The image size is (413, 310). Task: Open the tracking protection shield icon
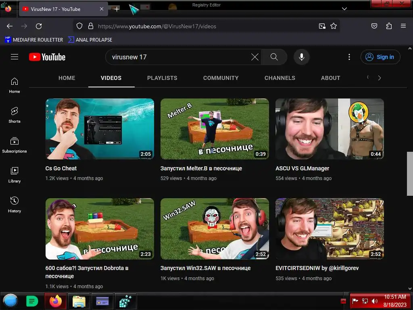coord(79,26)
